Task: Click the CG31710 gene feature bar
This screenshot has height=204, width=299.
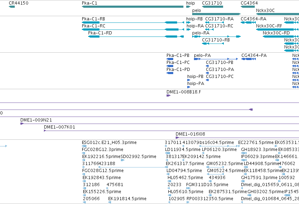Action: pos(213,7)
